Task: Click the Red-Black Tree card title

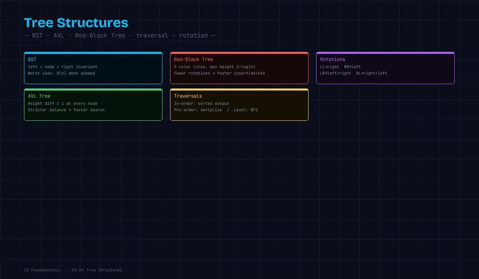Action: pyautogui.click(x=194, y=59)
